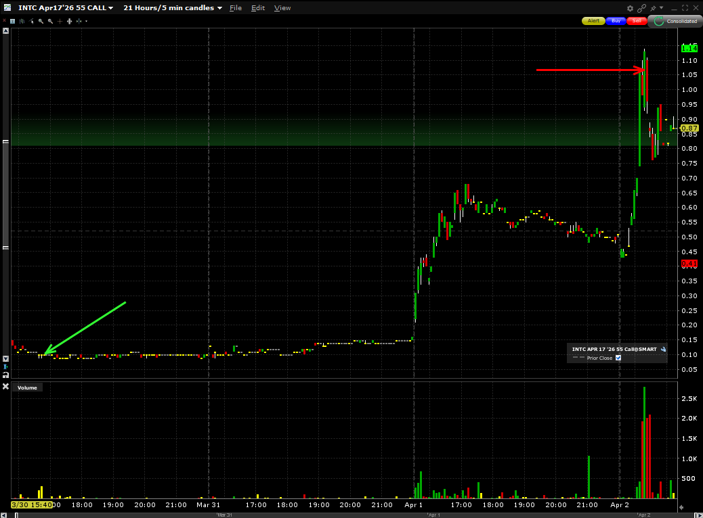This screenshot has width=703, height=518.
Task: Click the yellow 0.87 last price label
Action: click(x=689, y=128)
